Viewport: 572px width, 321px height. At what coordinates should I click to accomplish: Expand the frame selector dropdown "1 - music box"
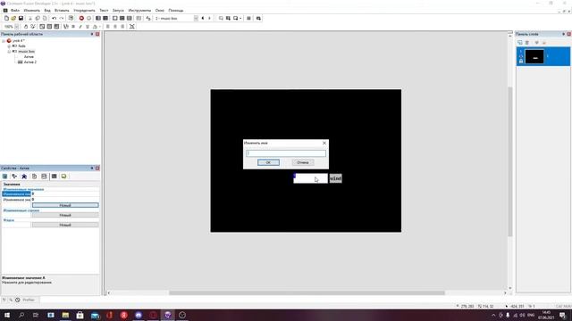coord(196,18)
